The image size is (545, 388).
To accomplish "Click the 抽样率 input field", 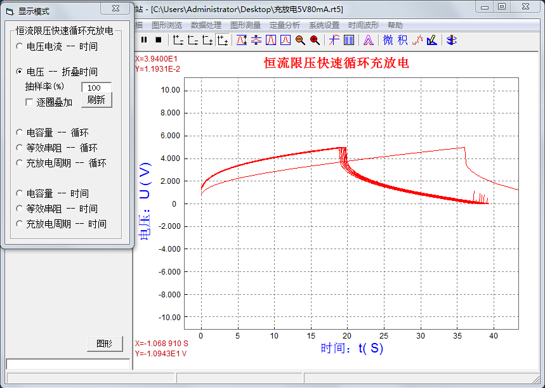I will click(x=96, y=87).
